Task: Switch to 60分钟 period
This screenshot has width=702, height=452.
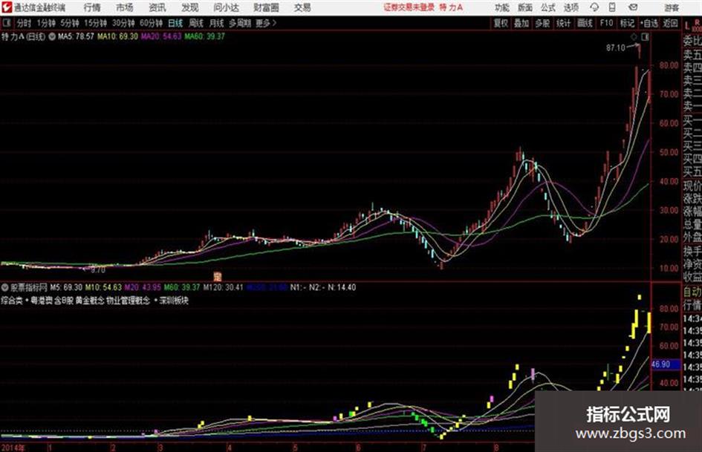Action: pyautogui.click(x=151, y=23)
